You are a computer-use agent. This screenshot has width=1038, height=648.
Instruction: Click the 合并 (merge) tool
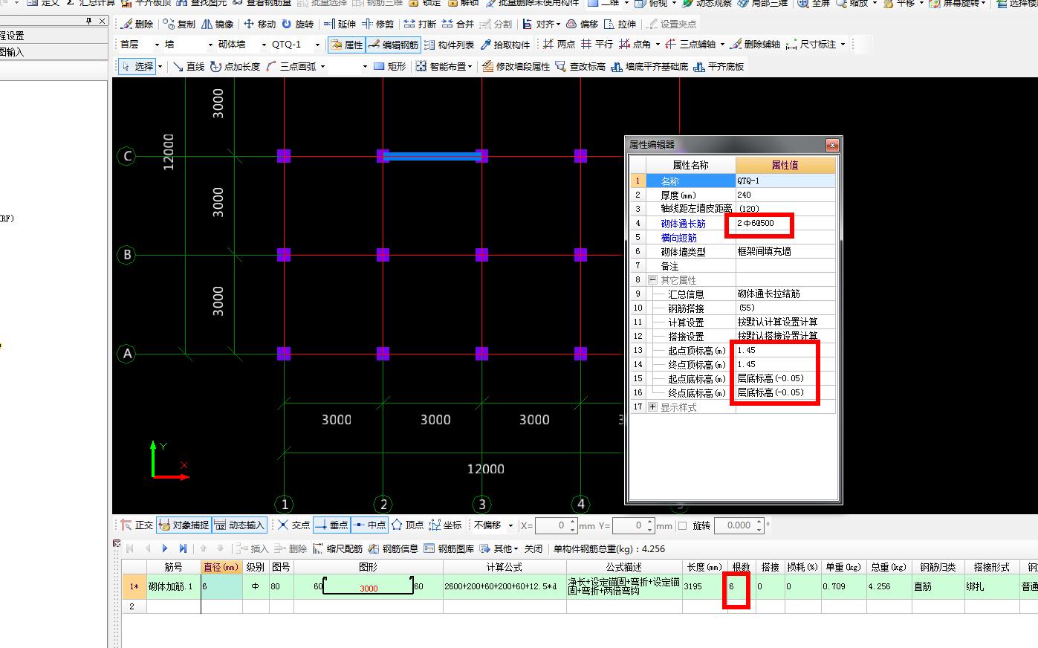pos(458,24)
